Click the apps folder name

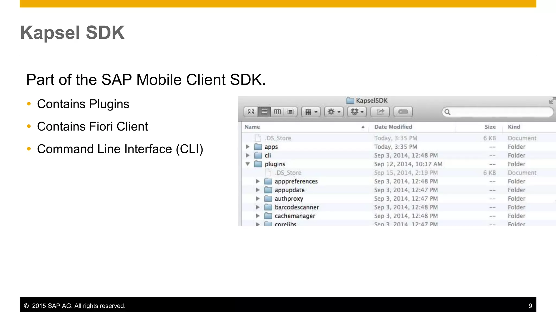(x=271, y=147)
